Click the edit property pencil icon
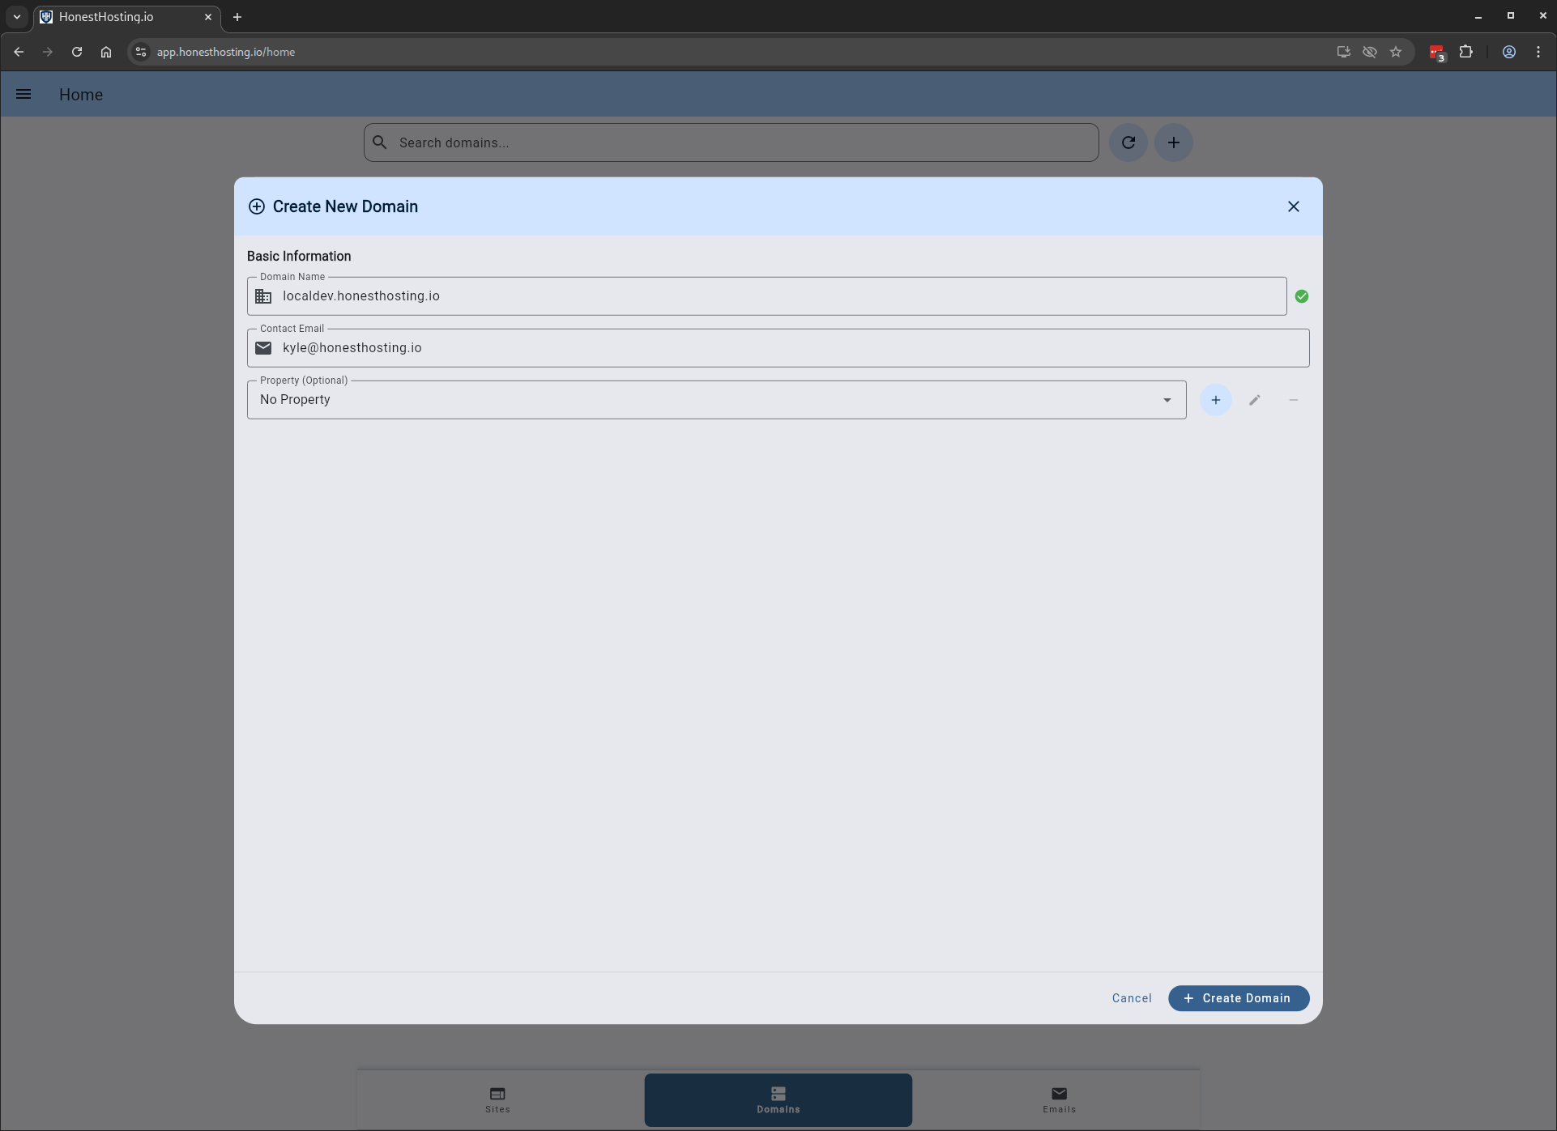The image size is (1557, 1131). coord(1254,400)
